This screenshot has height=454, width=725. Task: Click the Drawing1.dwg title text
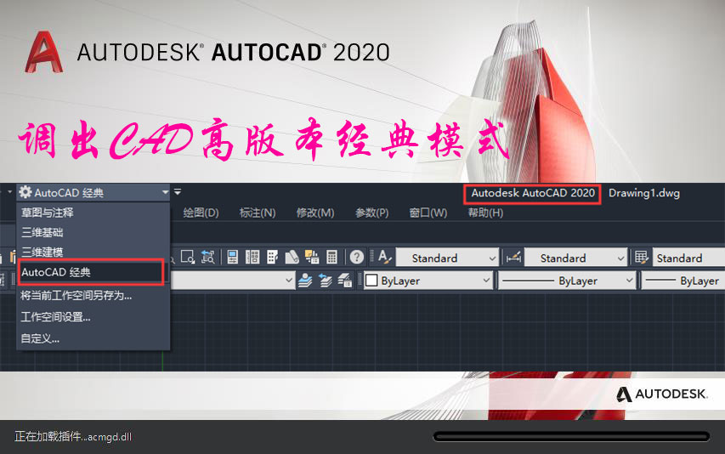point(644,193)
